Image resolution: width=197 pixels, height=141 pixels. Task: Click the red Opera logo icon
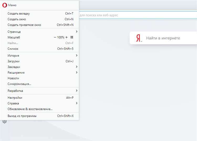4,5
